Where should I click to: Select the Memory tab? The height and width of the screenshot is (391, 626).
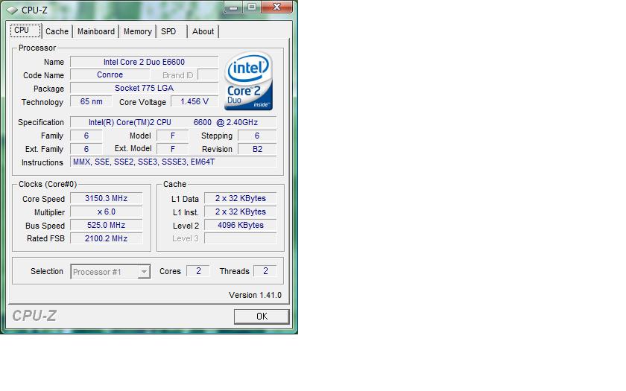tap(137, 31)
